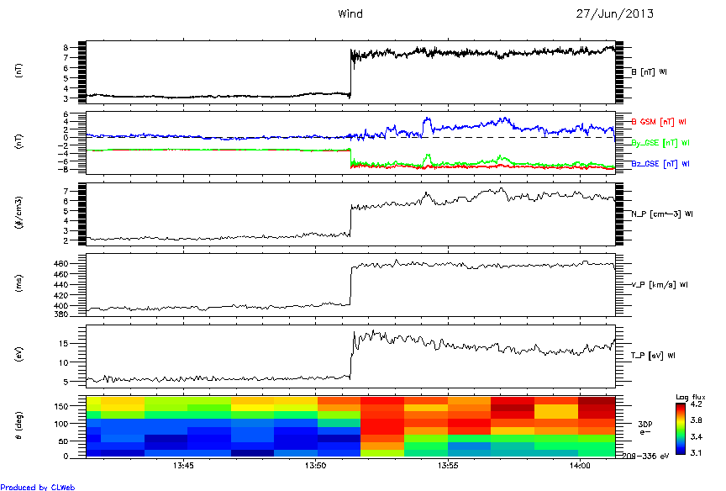Click the 150 tick on theta axis
726x491 pixels.
tap(61, 406)
